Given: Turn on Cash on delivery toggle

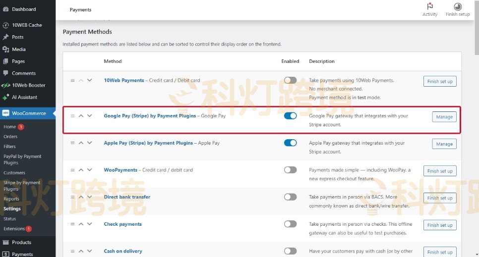Looking at the screenshot, I should click(x=290, y=251).
